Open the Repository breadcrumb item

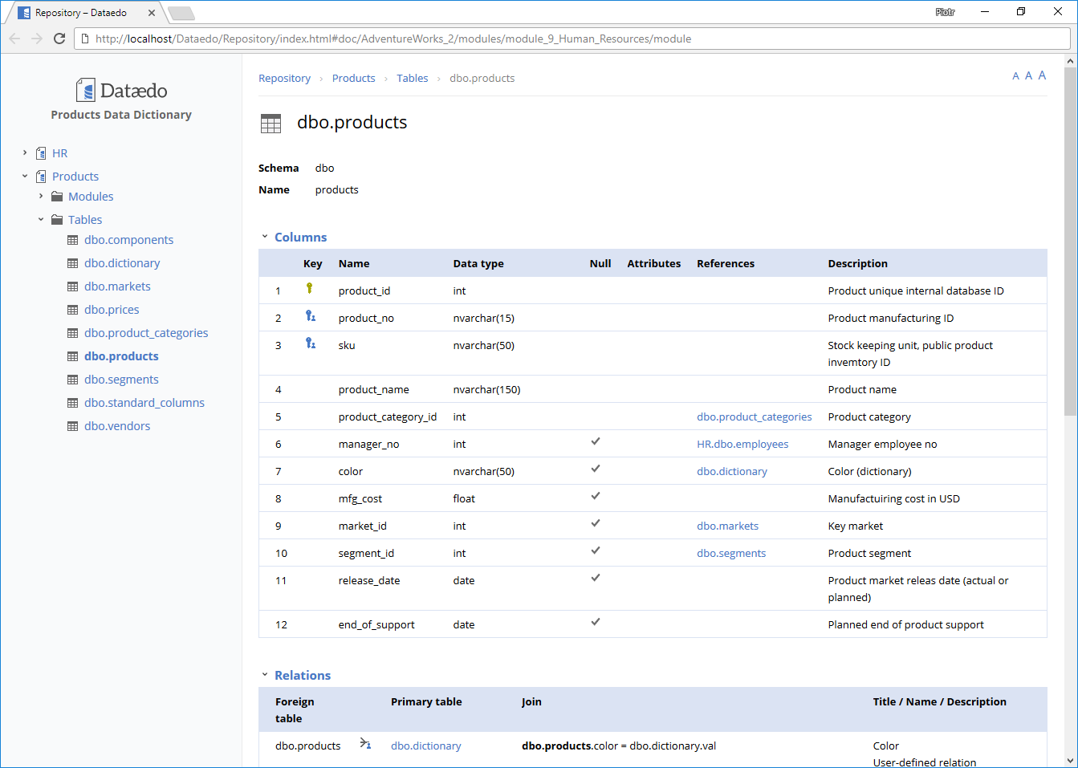[284, 78]
